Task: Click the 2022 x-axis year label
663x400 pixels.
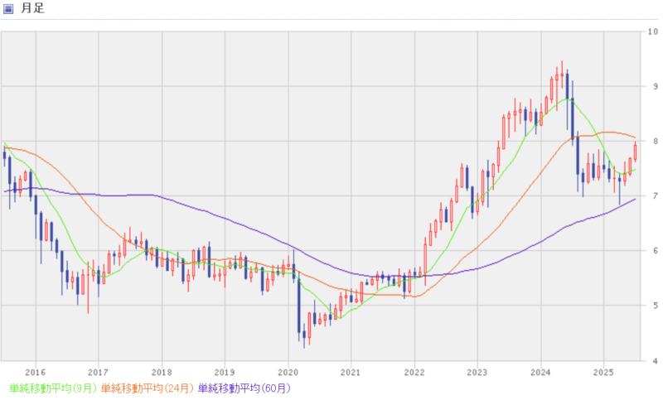Action: 414,373
